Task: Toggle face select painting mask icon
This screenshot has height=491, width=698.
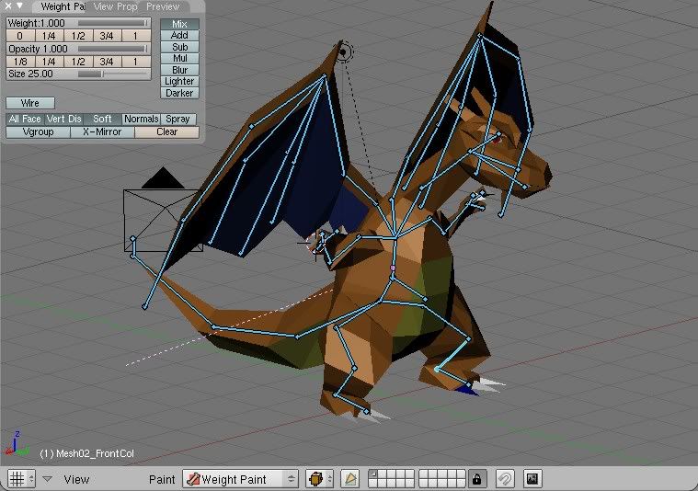Action: tap(350, 479)
